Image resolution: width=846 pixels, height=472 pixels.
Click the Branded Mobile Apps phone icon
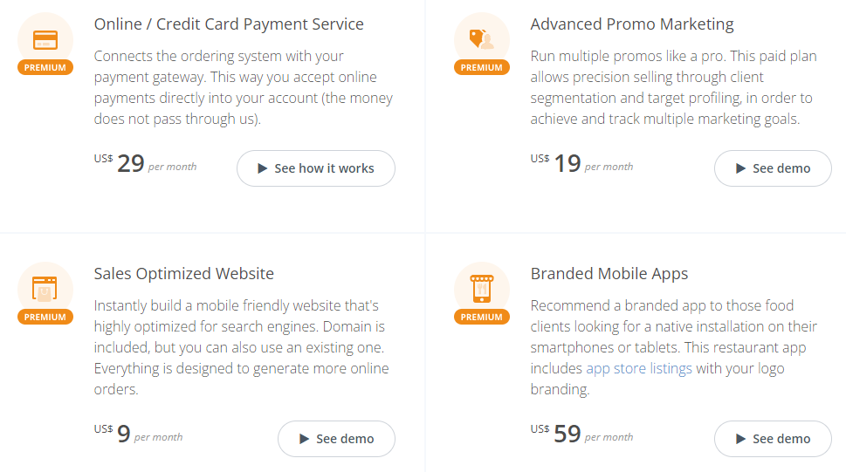pos(481,289)
